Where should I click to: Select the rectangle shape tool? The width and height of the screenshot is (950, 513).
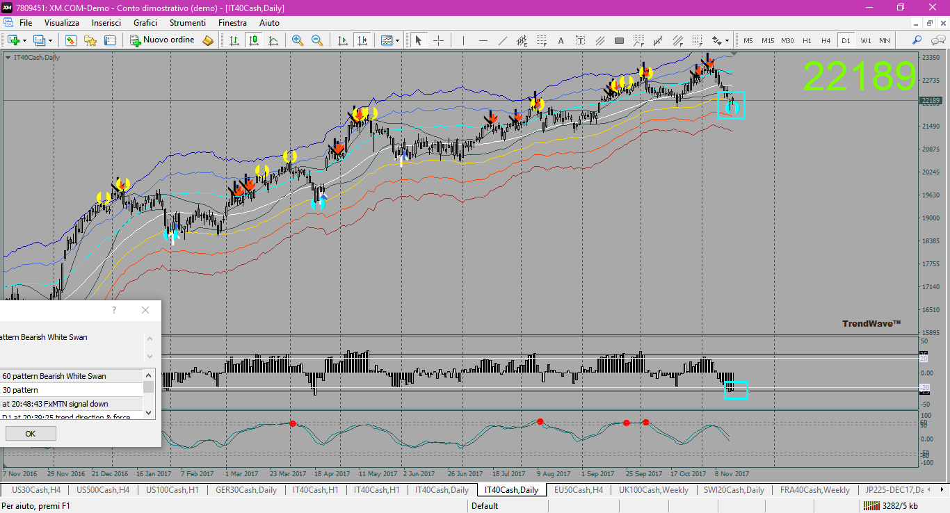click(x=619, y=40)
